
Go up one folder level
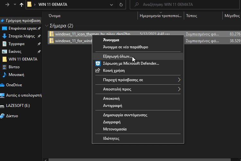tap(21, 5)
